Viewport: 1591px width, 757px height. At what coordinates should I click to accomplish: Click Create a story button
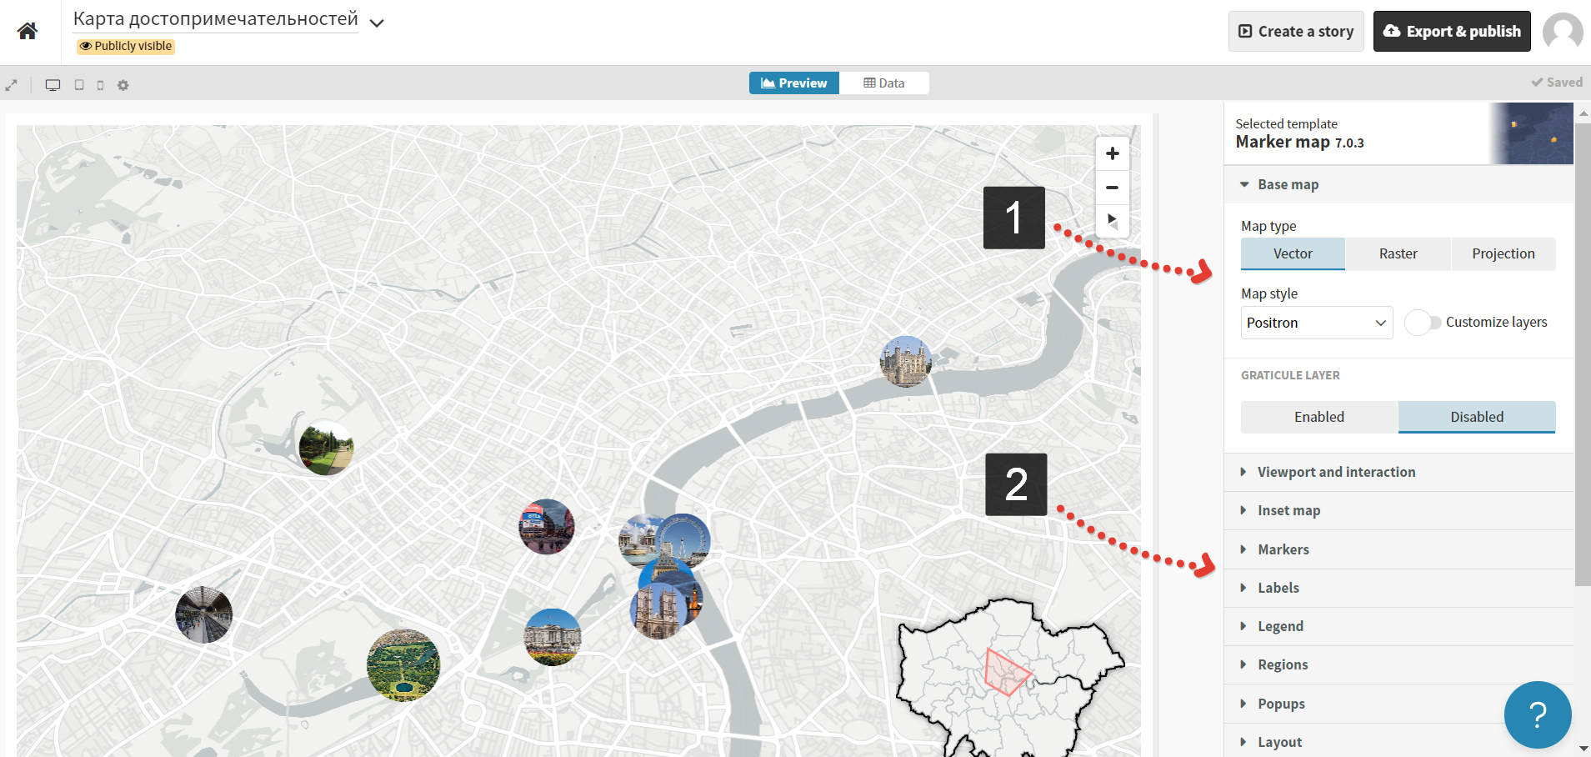click(x=1295, y=32)
